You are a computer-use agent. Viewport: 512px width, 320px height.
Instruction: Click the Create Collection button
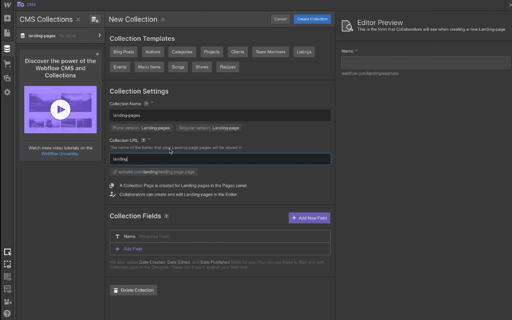coord(312,19)
